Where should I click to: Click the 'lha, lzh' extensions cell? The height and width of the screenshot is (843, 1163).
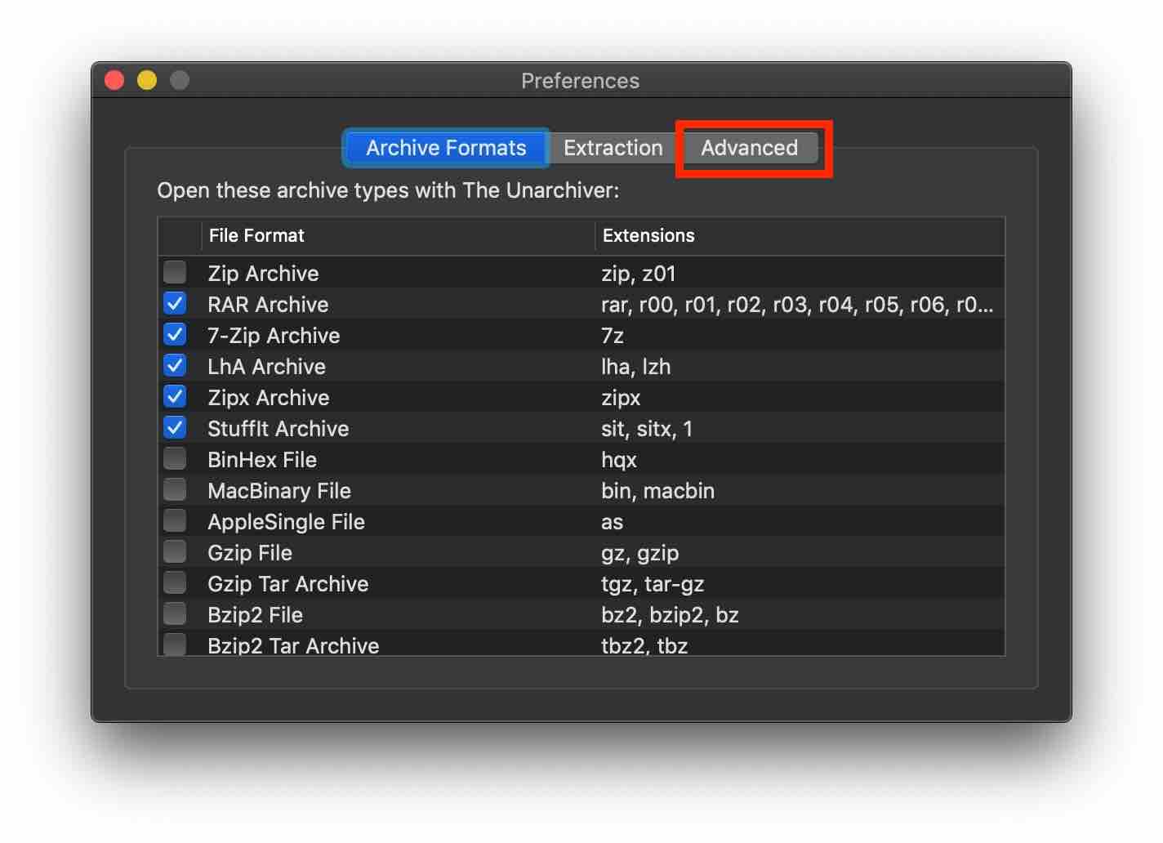pos(635,367)
